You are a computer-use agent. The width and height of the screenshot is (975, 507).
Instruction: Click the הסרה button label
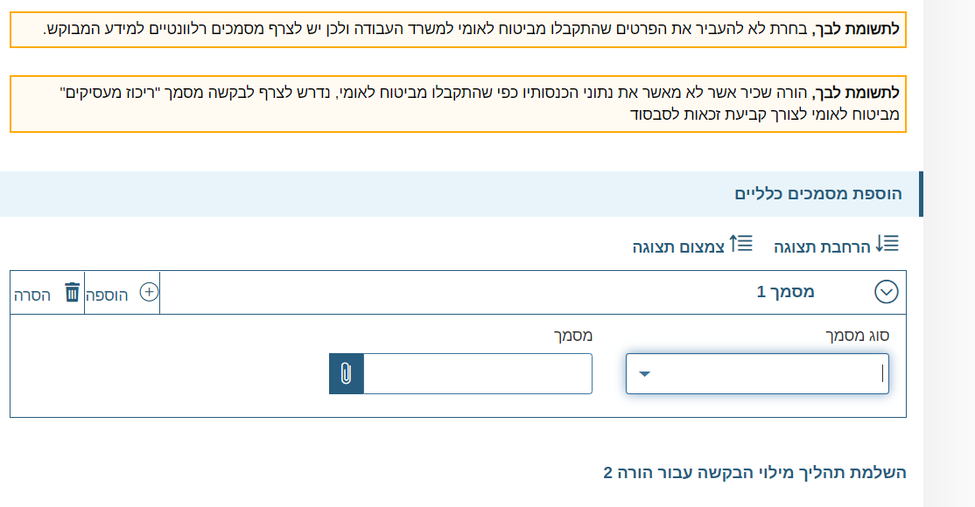(32, 295)
